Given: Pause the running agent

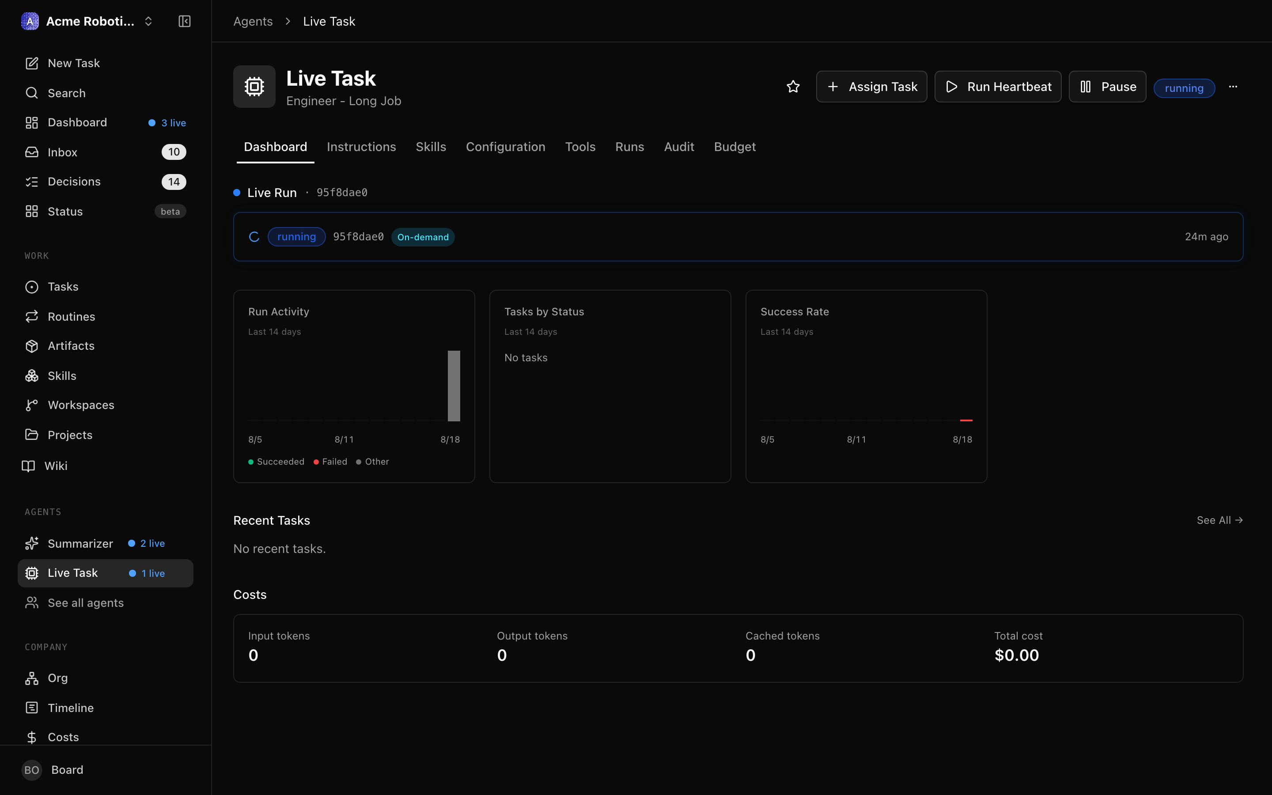Looking at the screenshot, I should click(1108, 87).
